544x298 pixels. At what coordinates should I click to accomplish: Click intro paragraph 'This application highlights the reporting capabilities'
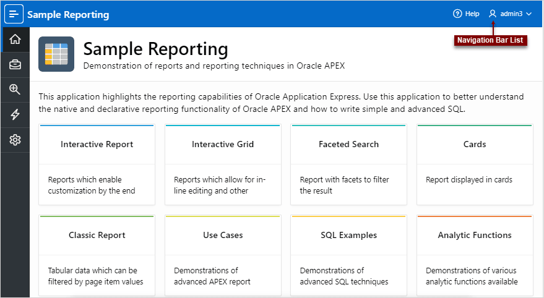[x=281, y=103]
